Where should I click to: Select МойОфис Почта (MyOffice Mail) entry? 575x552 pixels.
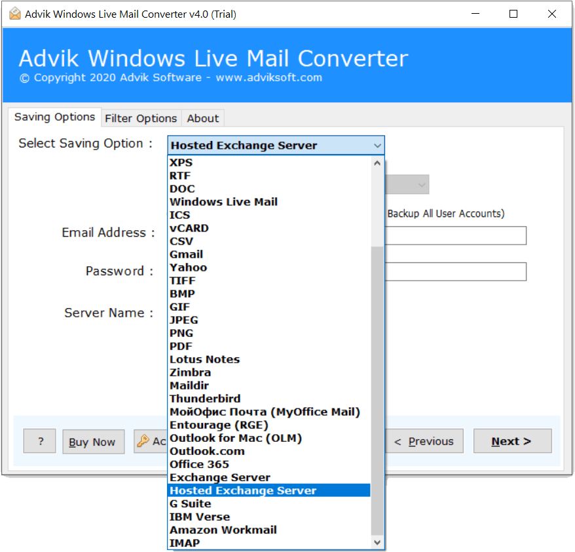[x=269, y=412]
